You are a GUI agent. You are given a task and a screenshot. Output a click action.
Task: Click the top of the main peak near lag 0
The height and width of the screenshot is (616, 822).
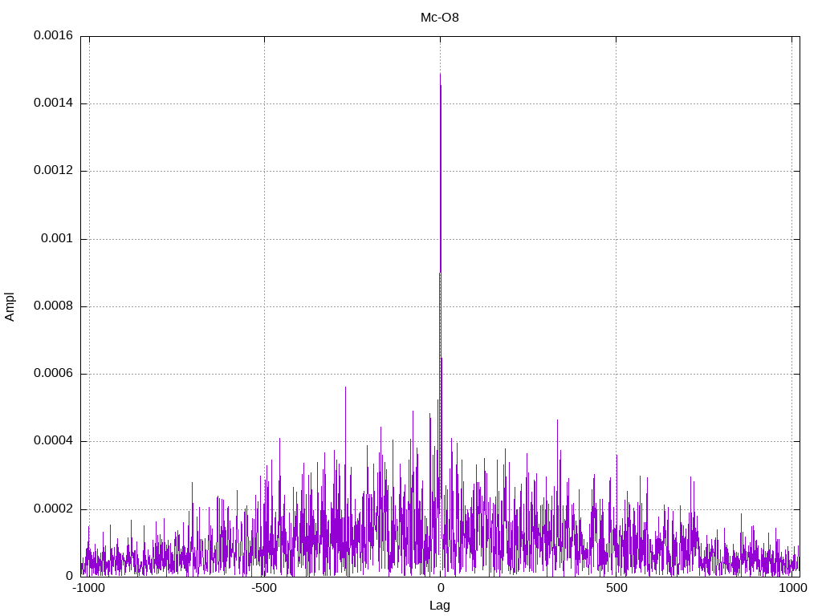point(441,74)
